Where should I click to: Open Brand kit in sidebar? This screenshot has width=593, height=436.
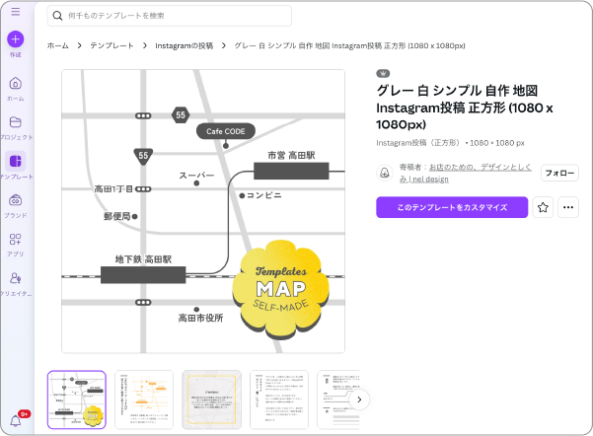tap(15, 201)
